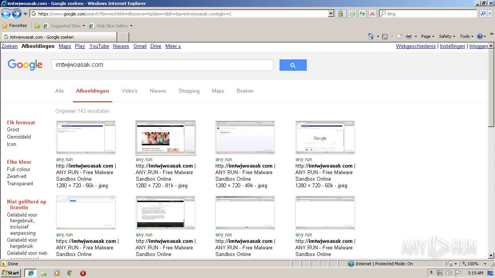
Task: Open the 56k jpeg image thumbnail
Action: pos(86,137)
